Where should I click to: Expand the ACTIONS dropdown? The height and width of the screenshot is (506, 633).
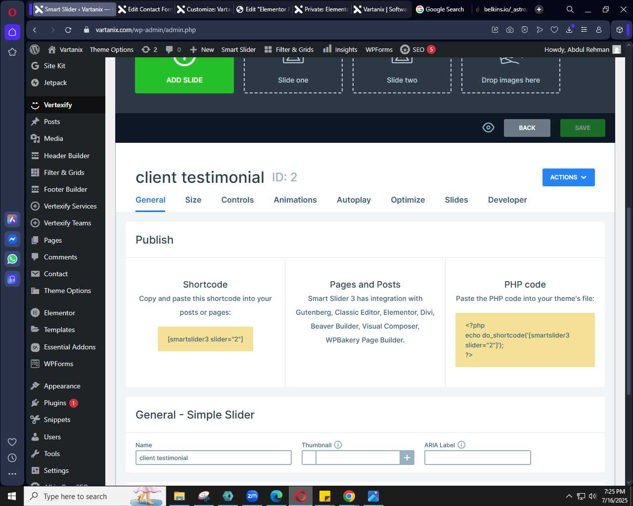click(569, 177)
